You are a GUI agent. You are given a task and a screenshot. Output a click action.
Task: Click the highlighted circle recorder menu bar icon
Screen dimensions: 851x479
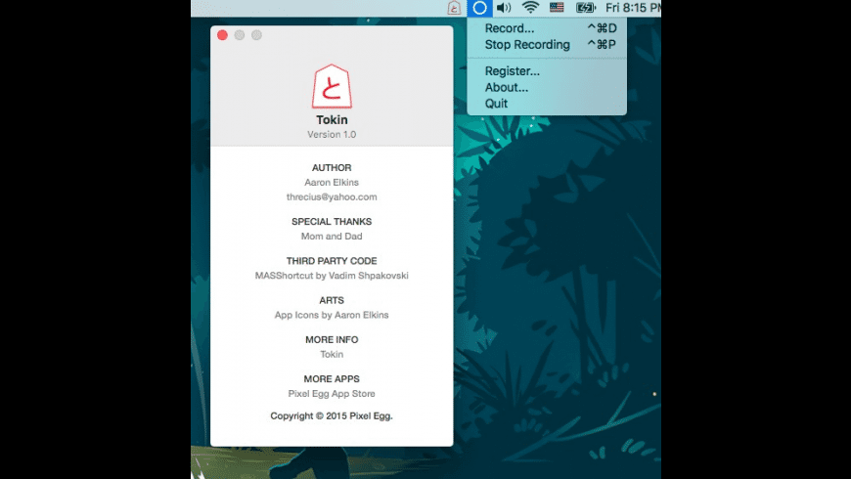point(479,8)
